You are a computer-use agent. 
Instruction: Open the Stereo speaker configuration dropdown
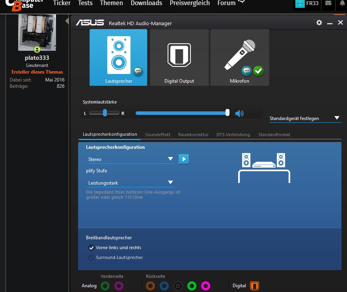131,159
